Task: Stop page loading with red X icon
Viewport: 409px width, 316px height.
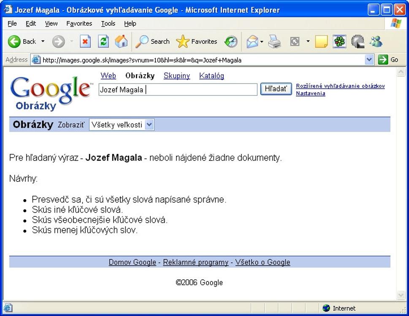Action: pos(85,41)
